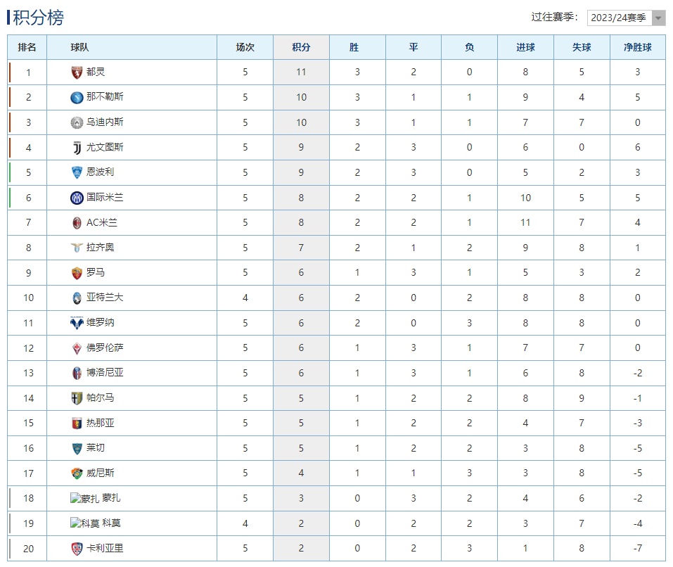Click the Cagliari (卡利亚里) crest icon
The image size is (673, 567).
coord(77,549)
